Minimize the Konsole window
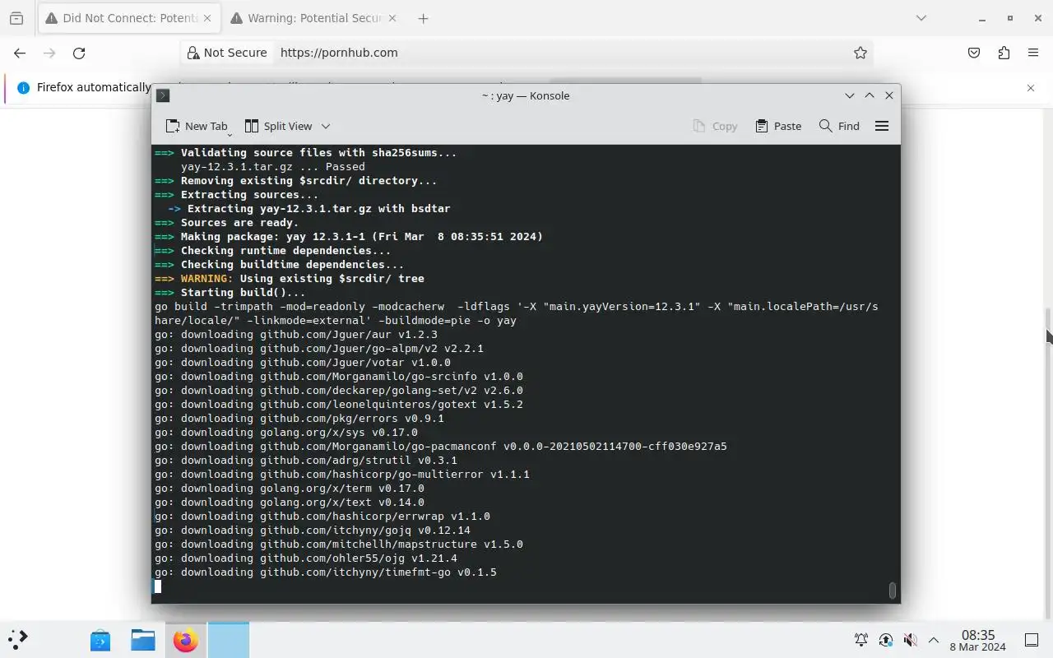The image size is (1053, 658). (x=850, y=95)
